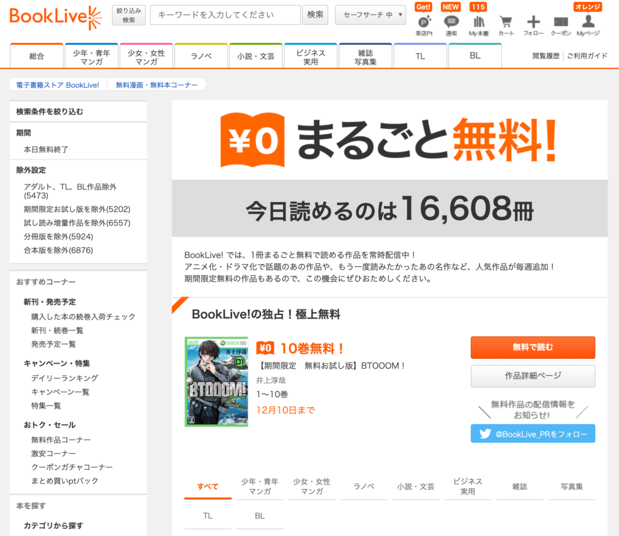Open まとめ買いptバック link

click(65, 481)
